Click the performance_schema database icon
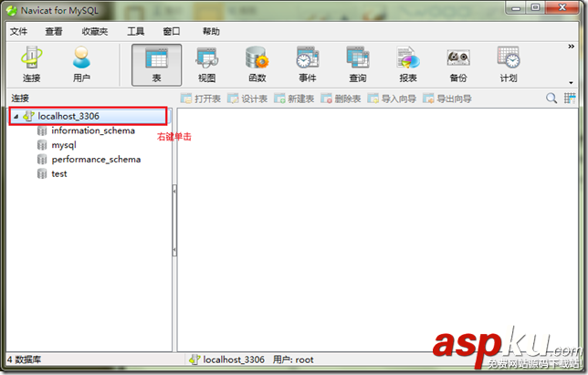Image resolution: width=588 pixels, height=375 pixels. [42, 160]
